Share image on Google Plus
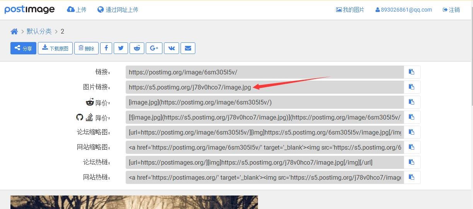The height and width of the screenshot is (209, 473). point(154,48)
